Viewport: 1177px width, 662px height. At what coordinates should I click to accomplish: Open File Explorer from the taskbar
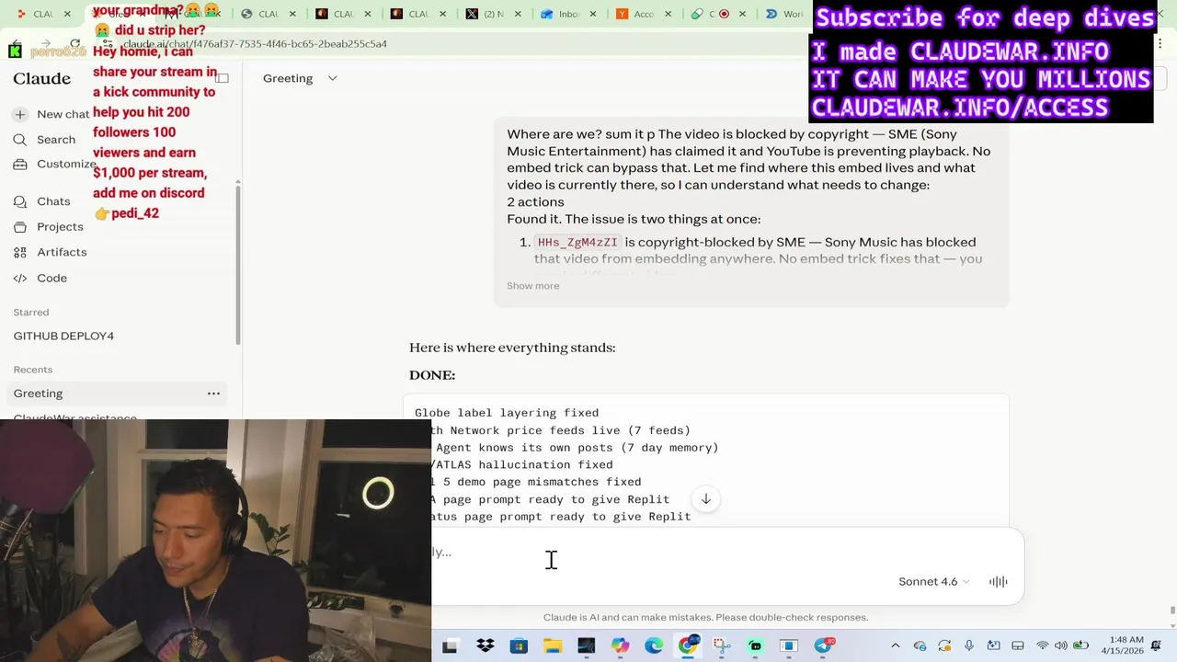(553, 646)
